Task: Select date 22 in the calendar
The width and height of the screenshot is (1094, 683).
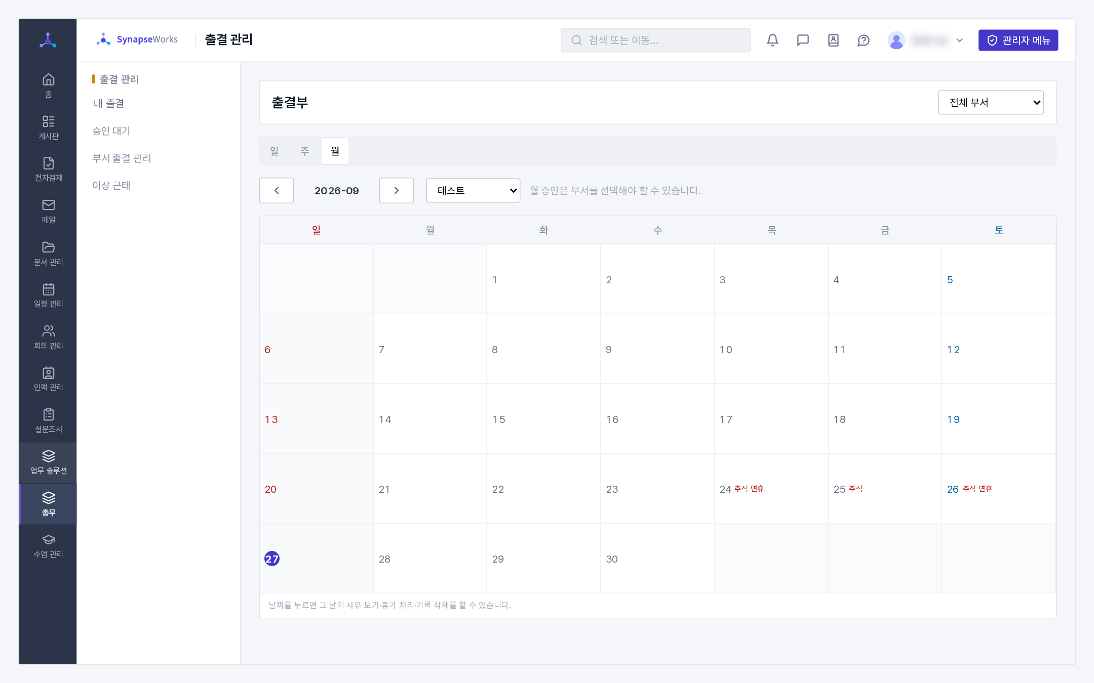Action: tap(543, 489)
